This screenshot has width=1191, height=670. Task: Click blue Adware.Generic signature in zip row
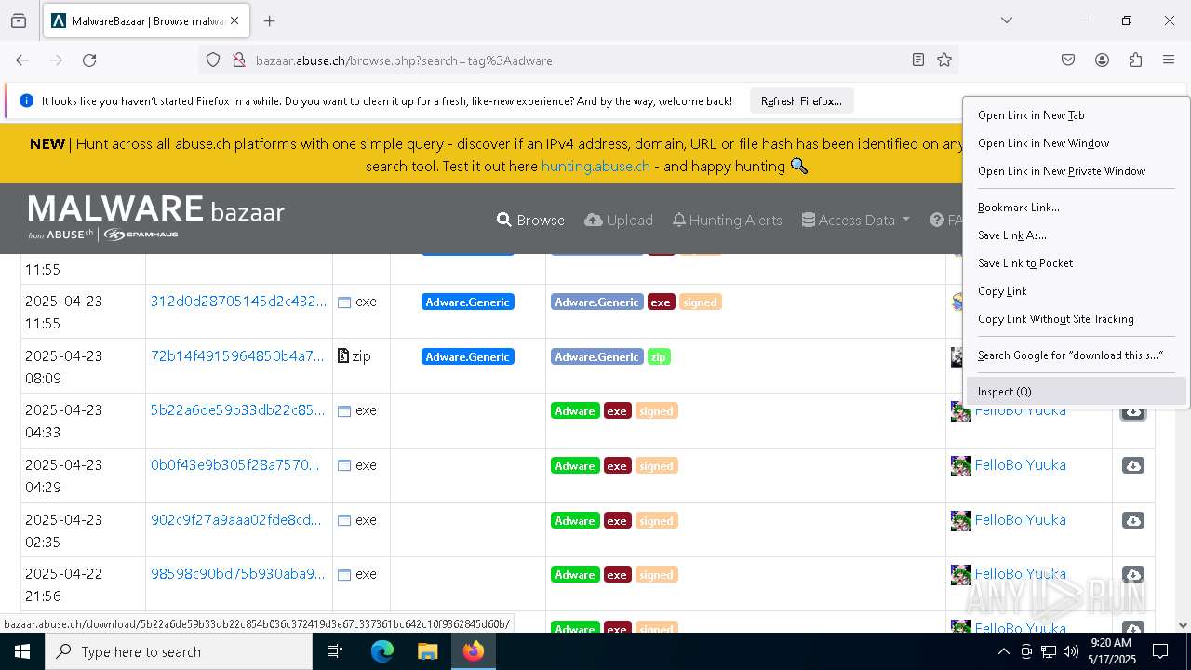468,357
